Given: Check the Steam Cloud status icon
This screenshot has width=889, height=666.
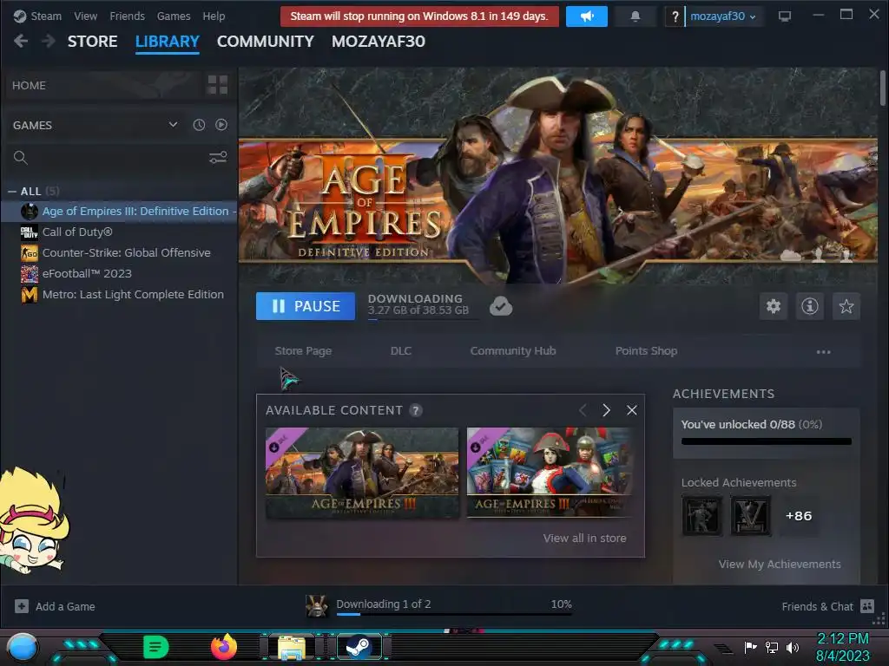Looking at the screenshot, I should [x=501, y=306].
